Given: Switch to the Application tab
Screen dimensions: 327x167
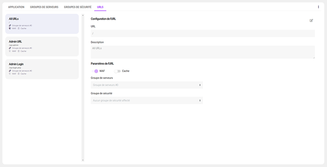Looking at the screenshot, I should pyautogui.click(x=16, y=7).
